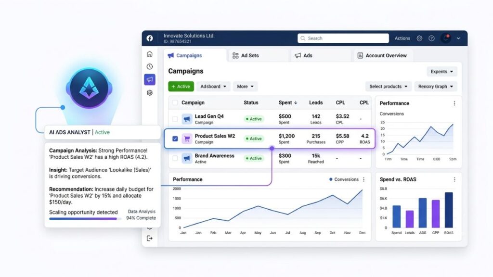Open the Product Sales W2 campaign name
This screenshot has width=493, height=277.
pyautogui.click(x=215, y=136)
